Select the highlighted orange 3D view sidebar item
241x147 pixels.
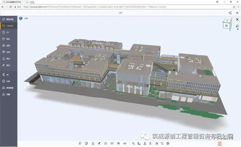9,26
